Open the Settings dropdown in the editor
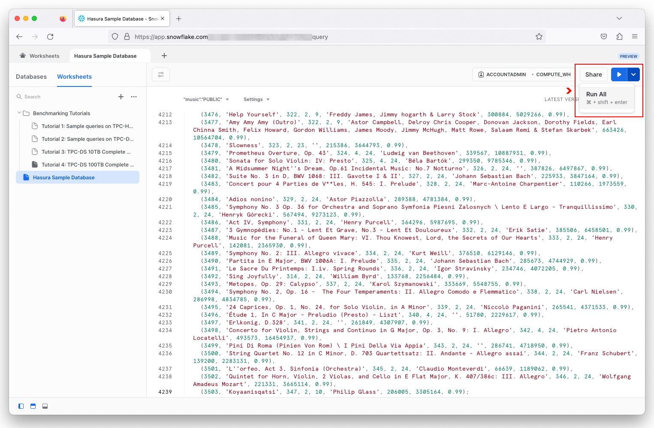 click(x=256, y=99)
